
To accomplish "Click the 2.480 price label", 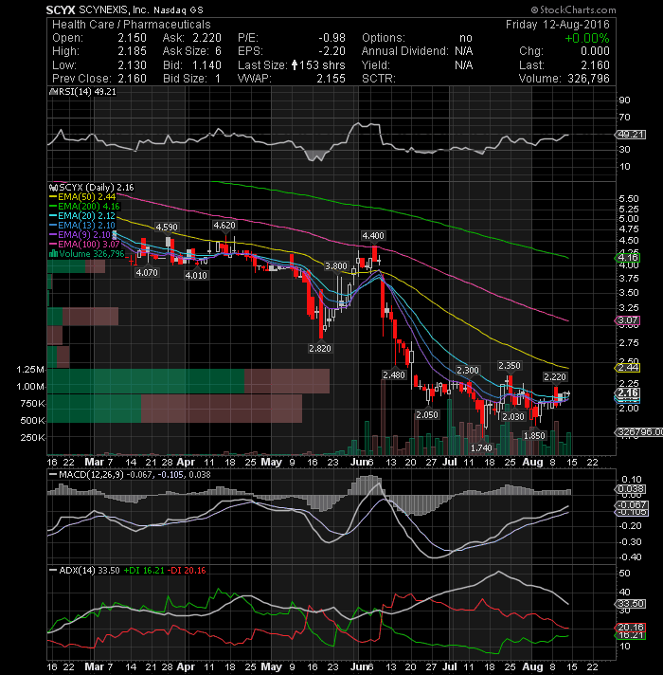I will coord(394,375).
